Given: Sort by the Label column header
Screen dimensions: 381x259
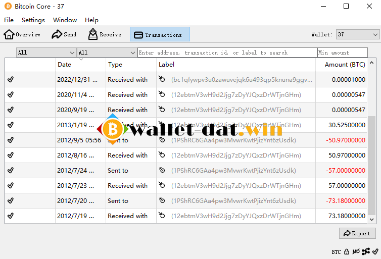Looking at the screenshot, I should click(x=236, y=65).
